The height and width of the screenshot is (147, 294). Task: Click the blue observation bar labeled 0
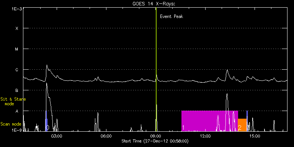click(x=46, y=121)
